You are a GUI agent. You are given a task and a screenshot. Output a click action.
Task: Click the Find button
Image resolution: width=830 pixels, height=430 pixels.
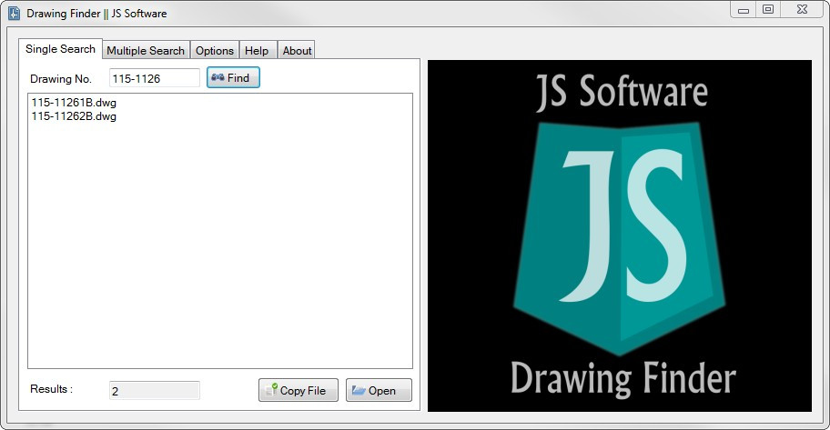coord(233,78)
